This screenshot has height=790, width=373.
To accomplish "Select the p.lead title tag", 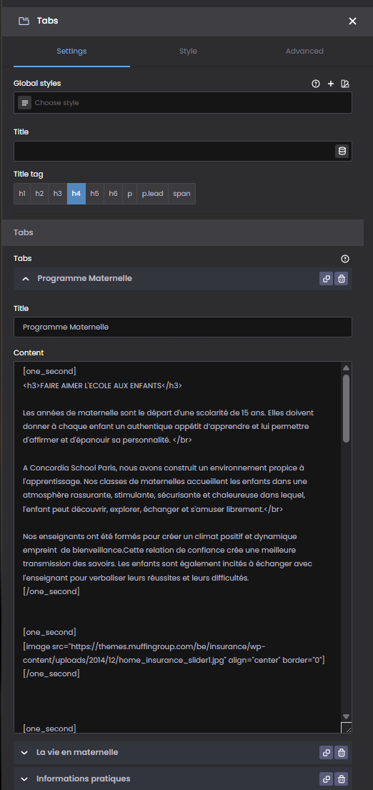I will point(152,194).
